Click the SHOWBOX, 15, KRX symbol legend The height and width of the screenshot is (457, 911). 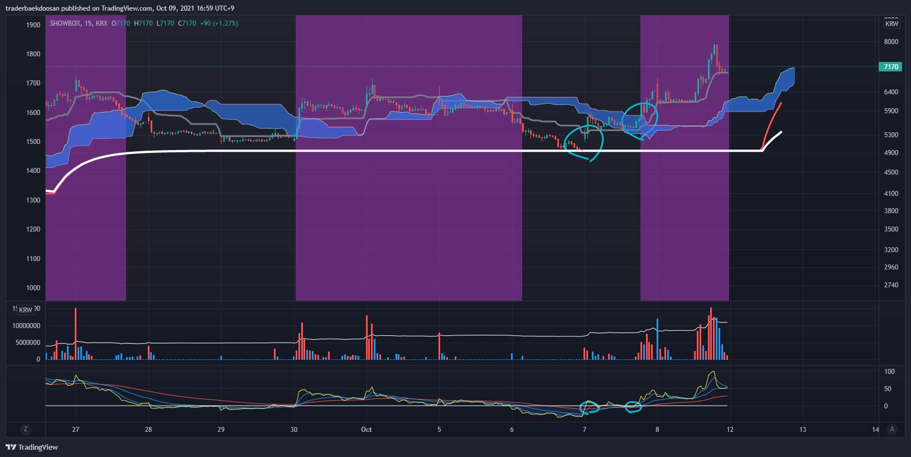tap(79, 23)
